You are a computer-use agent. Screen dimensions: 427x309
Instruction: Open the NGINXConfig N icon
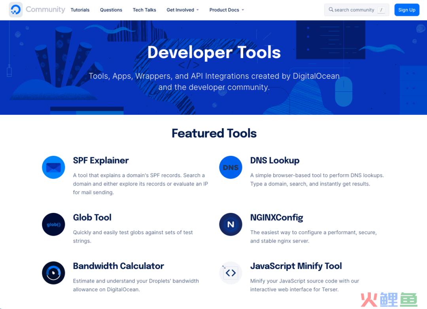coord(231,224)
